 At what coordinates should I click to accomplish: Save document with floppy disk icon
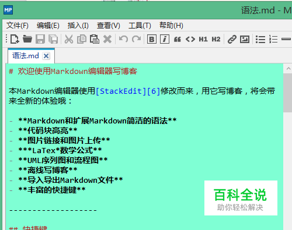pos(40,39)
